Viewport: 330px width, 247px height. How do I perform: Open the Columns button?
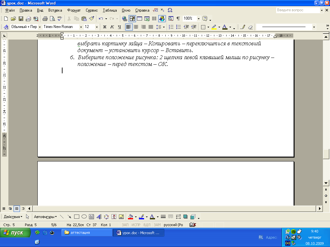tap(154, 19)
